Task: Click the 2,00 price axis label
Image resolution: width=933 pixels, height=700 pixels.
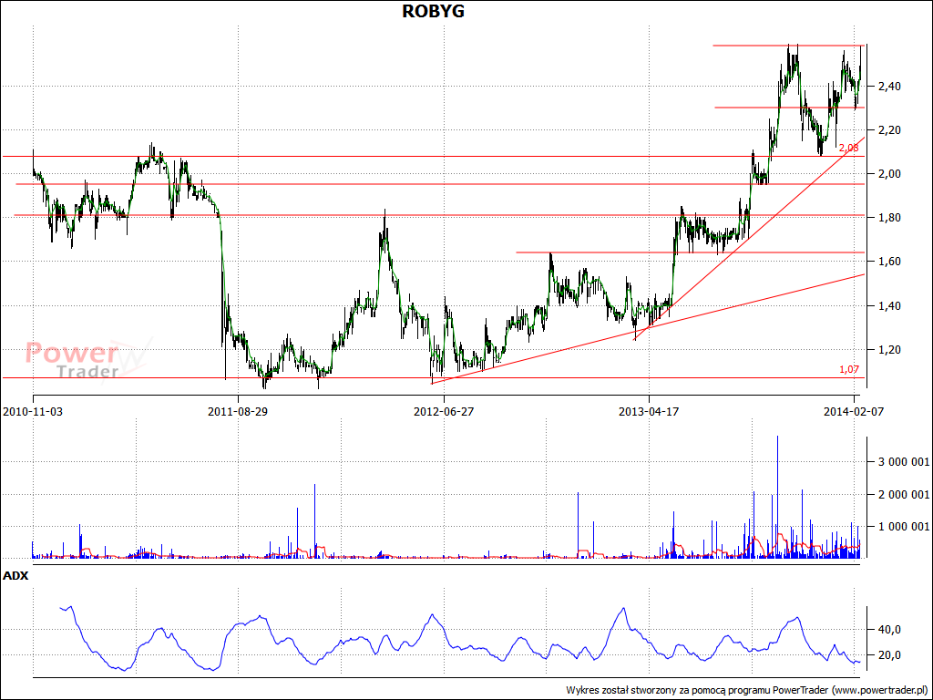Action: pyautogui.click(x=889, y=174)
